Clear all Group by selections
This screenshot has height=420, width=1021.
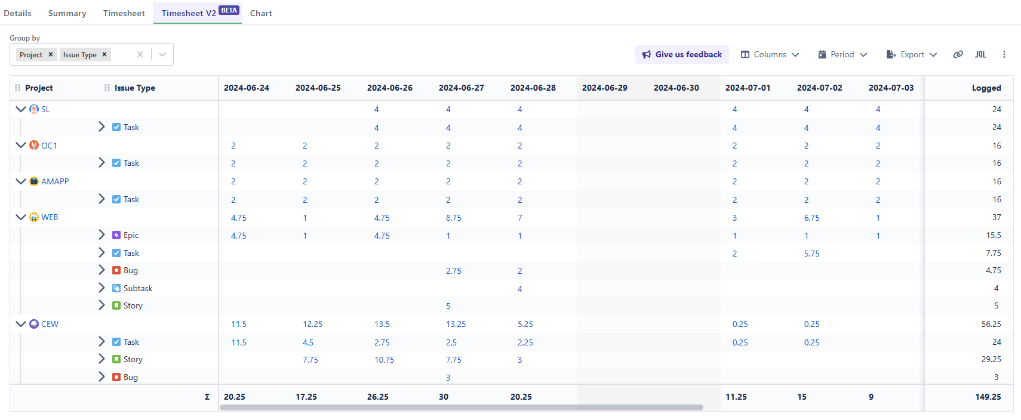coord(140,54)
